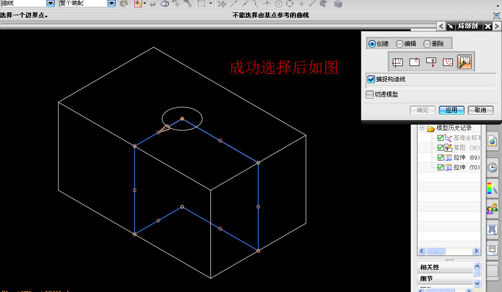Image resolution: width=502 pixels, height=292 pixels.
Task: Click the eraser deselect-all icon
Action: pyautogui.click(x=165, y=4)
